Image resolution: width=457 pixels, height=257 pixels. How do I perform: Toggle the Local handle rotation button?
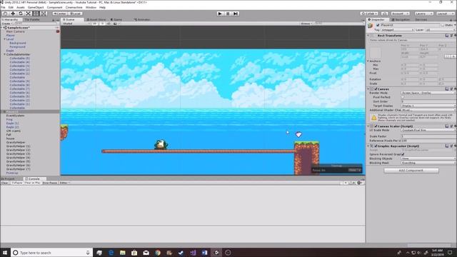coord(75,14)
